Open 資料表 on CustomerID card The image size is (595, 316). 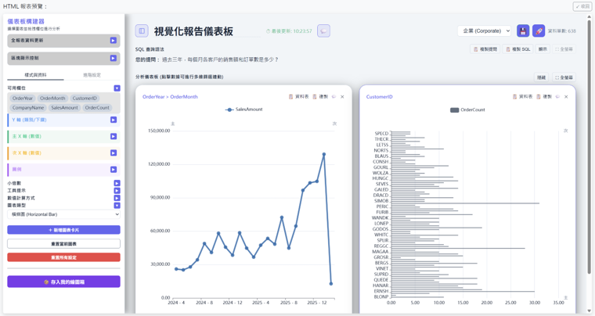(x=522, y=97)
